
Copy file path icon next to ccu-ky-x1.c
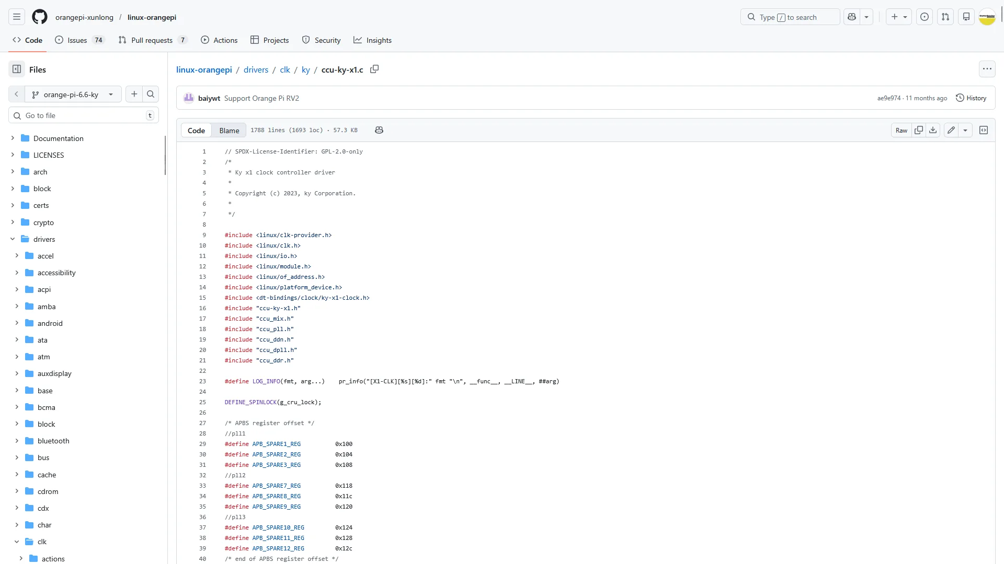click(x=374, y=69)
